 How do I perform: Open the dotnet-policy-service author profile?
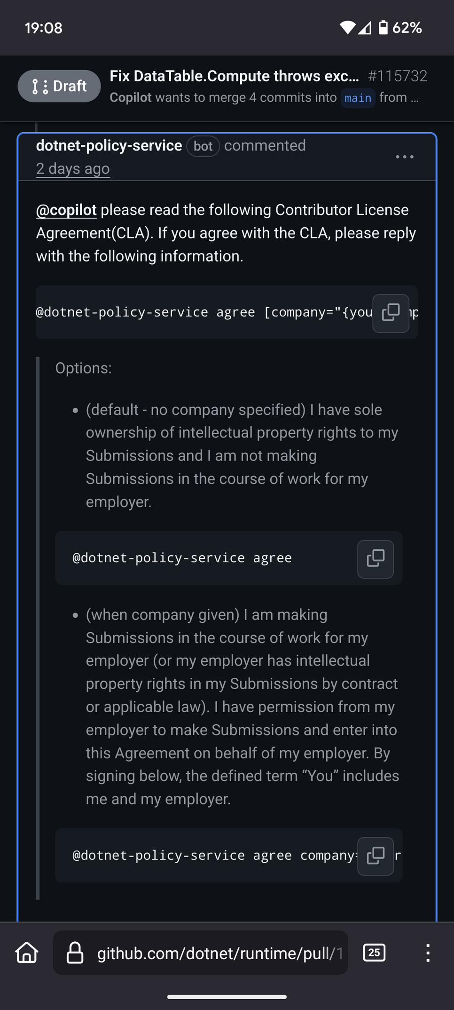click(x=109, y=146)
